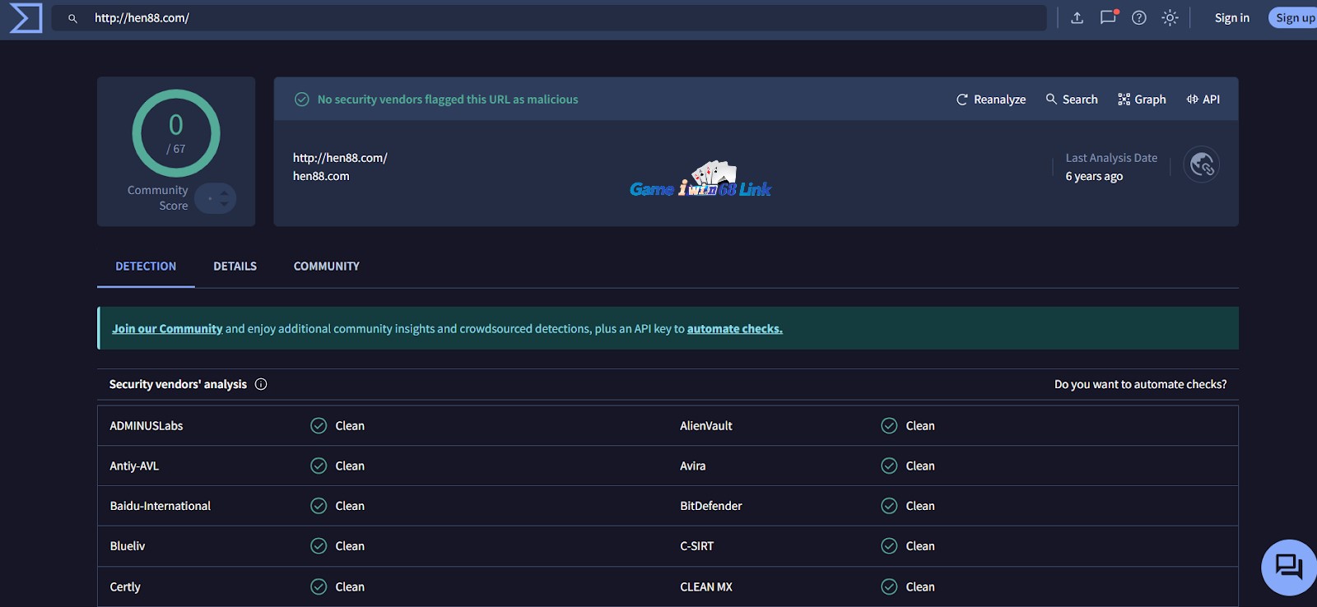Click Reanalyze button
Screen dimensions: 1317x607
[x=991, y=100]
